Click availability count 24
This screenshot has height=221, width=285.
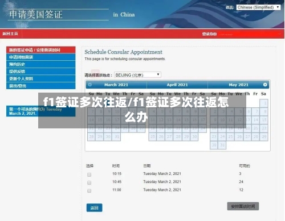[x=241, y=182]
